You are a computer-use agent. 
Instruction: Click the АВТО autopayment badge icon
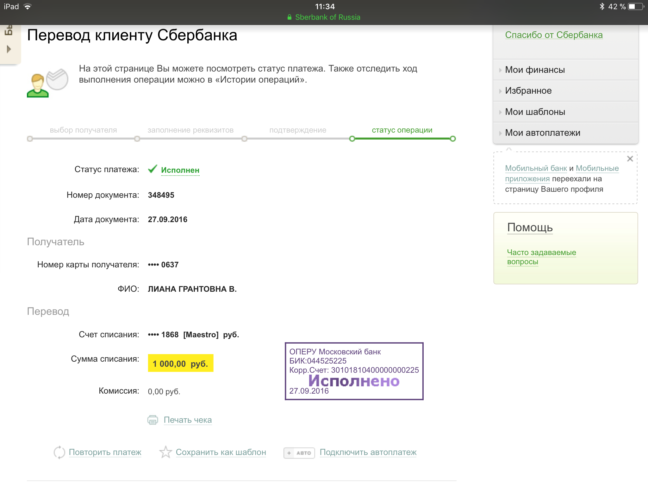tap(299, 453)
